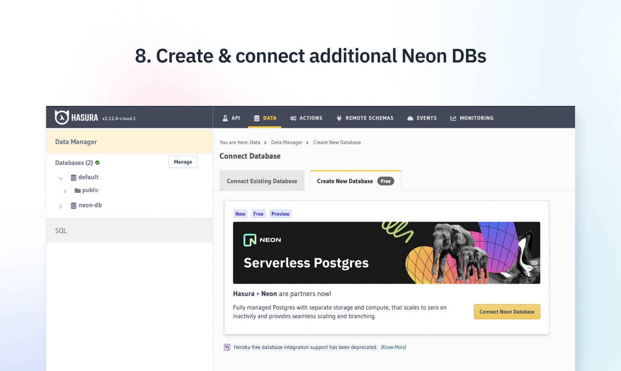Screen dimensions: 621x371
Task: Open the API flask icon tab
Action: pyautogui.click(x=225, y=118)
